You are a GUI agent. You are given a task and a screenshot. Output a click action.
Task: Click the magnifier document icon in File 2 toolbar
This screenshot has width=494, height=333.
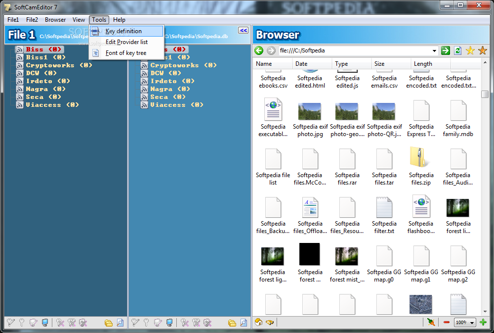tap(244, 322)
